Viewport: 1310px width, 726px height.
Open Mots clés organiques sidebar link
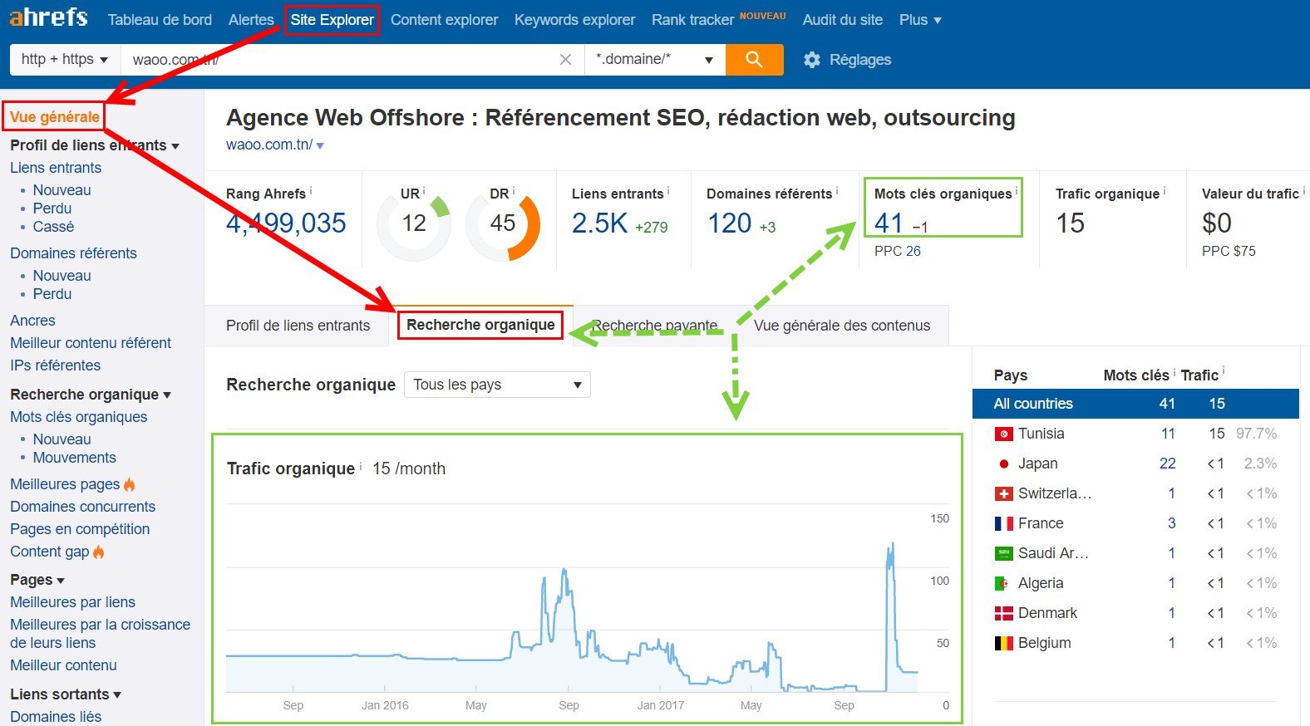78,417
